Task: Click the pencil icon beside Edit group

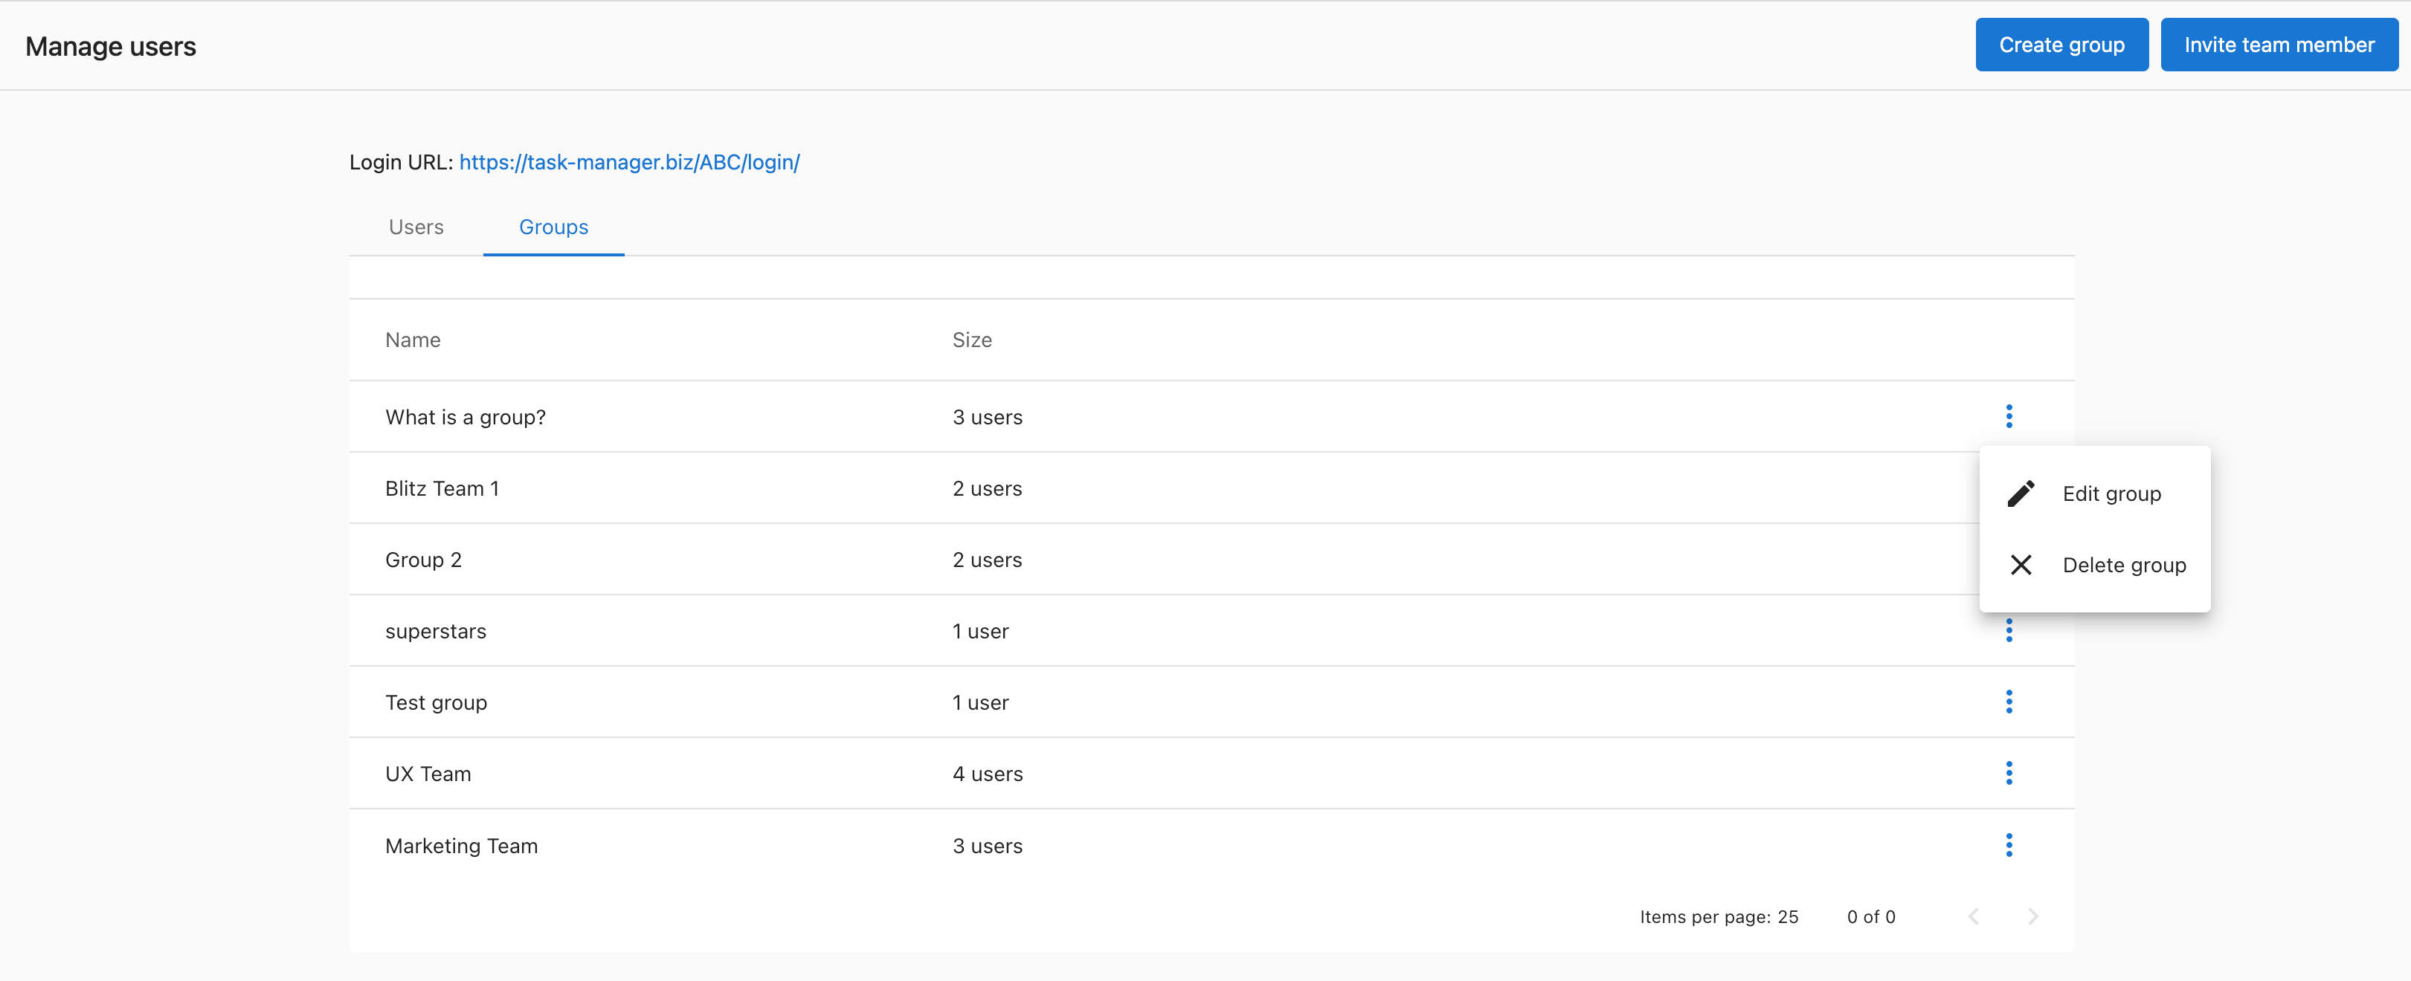Action: tap(2021, 493)
